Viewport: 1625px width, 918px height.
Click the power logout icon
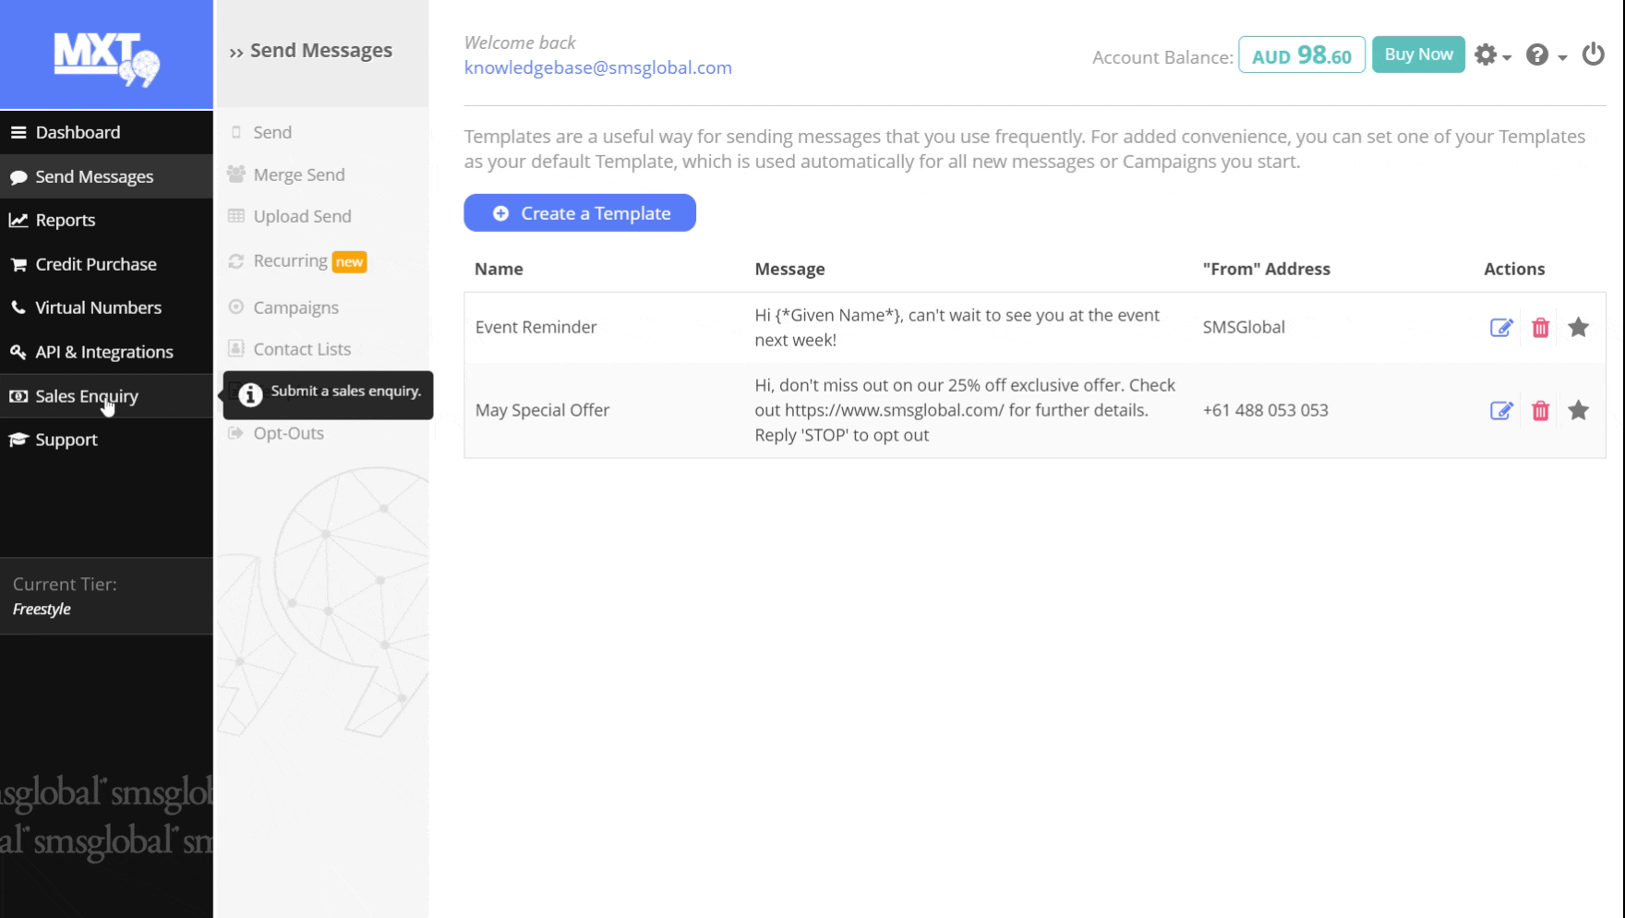(1593, 54)
